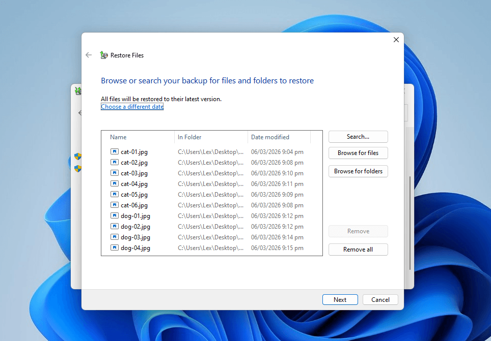Select the file name dog-02.jpg
The image size is (491, 341).
[135, 227]
